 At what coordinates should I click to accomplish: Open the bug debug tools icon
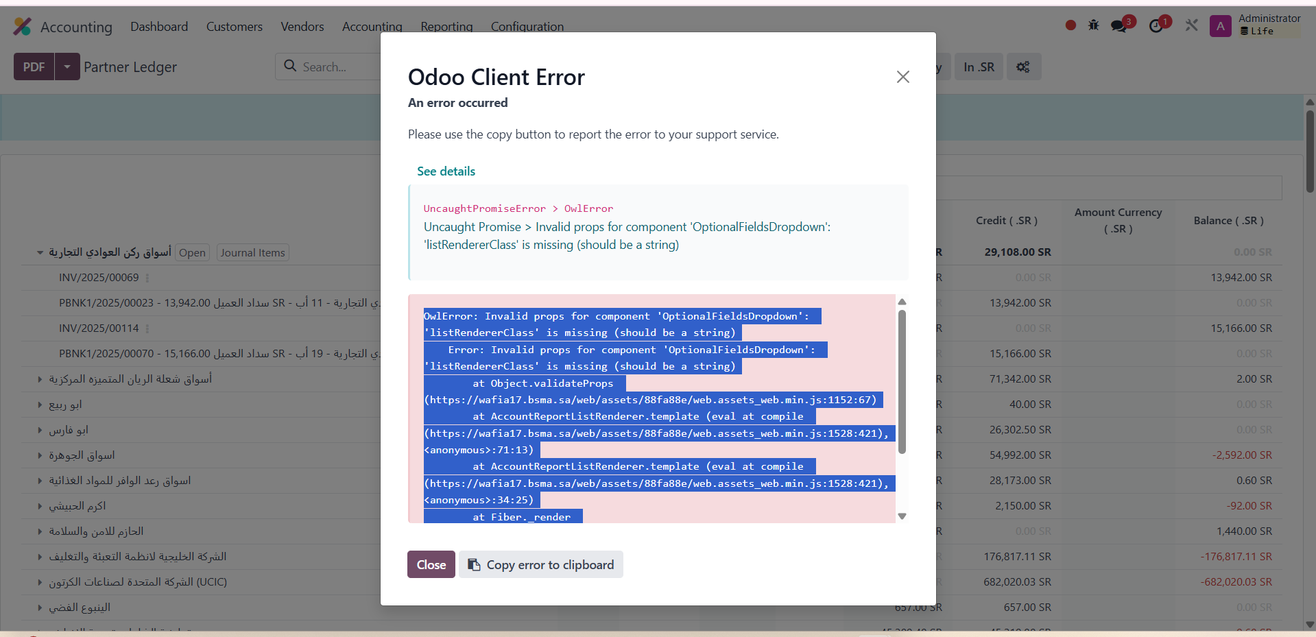(x=1094, y=25)
